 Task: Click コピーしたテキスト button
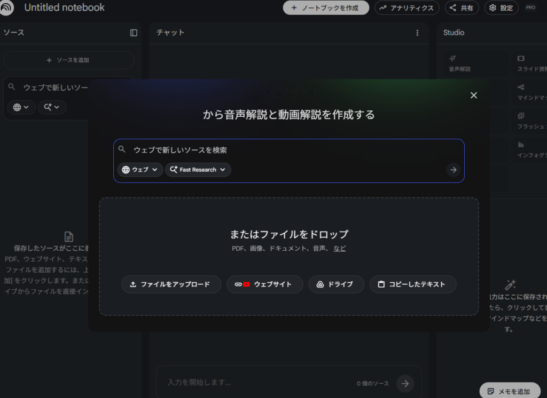click(x=412, y=284)
